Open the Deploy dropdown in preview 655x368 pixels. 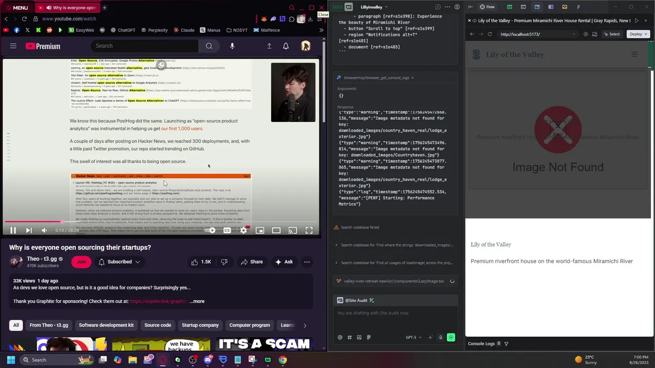click(x=638, y=34)
